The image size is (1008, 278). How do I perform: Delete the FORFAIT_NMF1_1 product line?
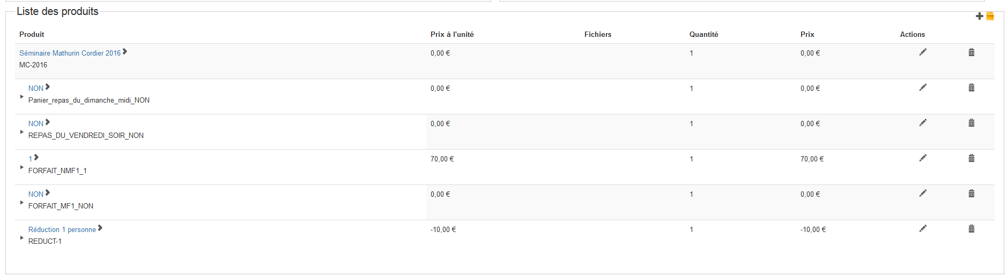pos(971,158)
